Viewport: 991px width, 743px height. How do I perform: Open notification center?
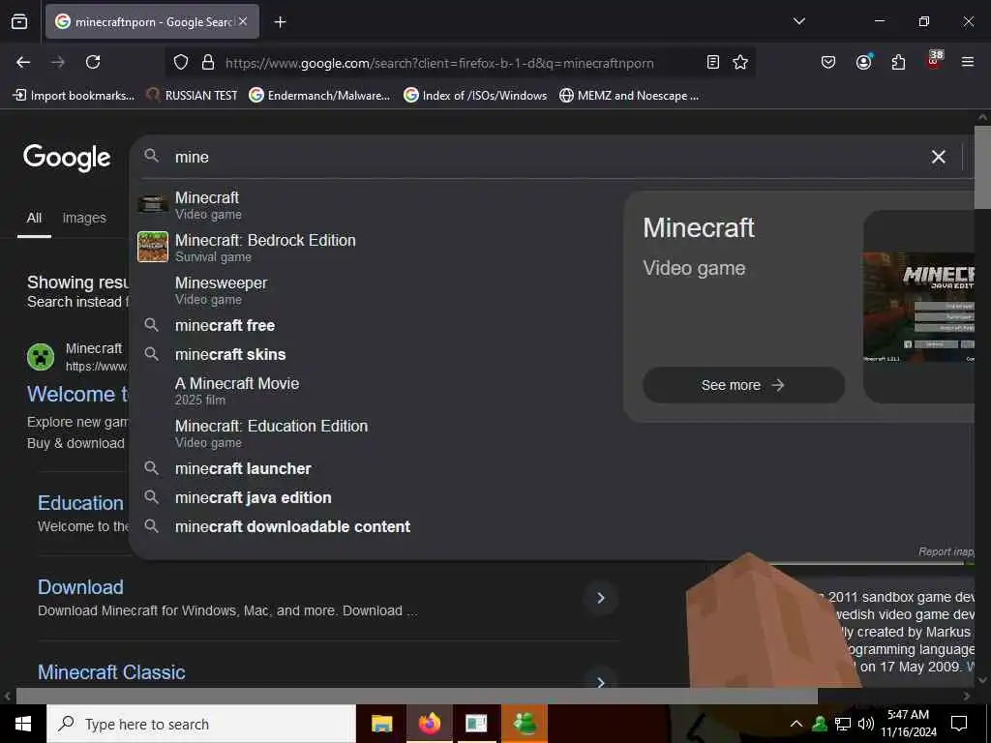pos(959,724)
